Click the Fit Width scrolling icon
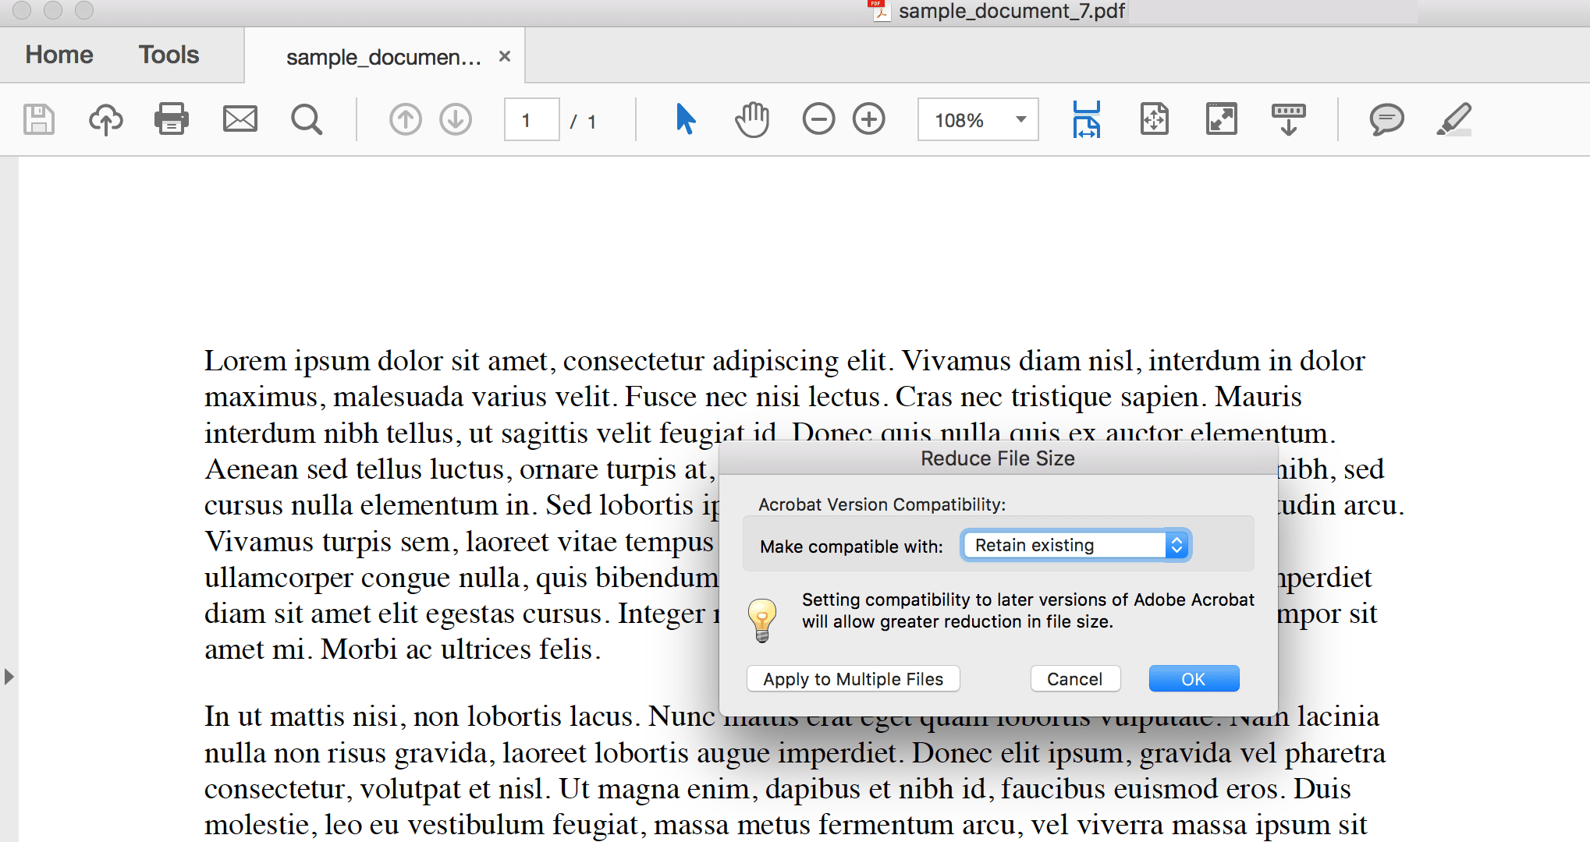The image size is (1590, 842). pos(1086,120)
